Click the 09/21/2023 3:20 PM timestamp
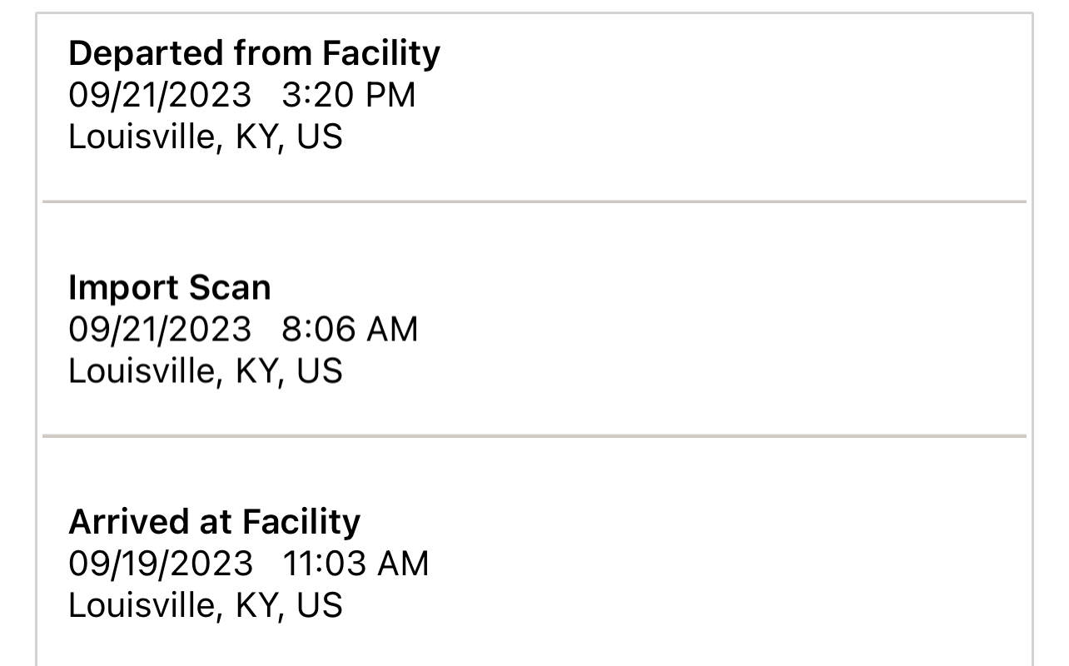This screenshot has height=666, width=1069. (241, 95)
